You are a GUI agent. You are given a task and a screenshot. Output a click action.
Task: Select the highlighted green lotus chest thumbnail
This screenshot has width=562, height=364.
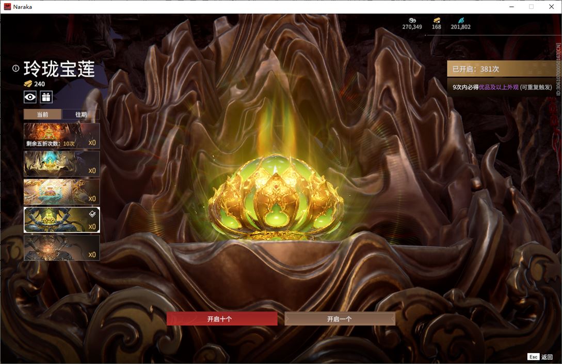(61, 220)
